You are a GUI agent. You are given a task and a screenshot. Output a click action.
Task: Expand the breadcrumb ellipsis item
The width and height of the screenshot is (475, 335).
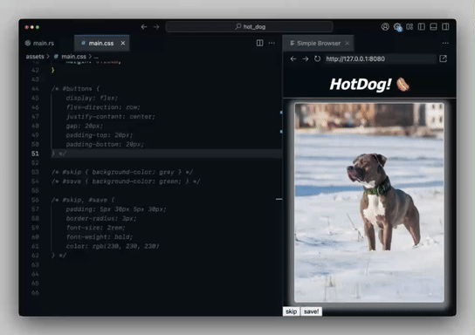click(96, 57)
